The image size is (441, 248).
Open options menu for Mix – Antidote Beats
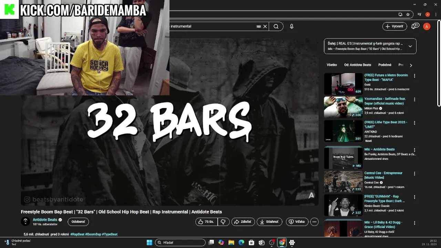(414, 150)
